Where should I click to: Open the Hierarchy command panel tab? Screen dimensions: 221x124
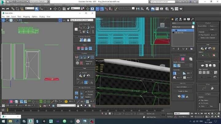tap(180, 19)
